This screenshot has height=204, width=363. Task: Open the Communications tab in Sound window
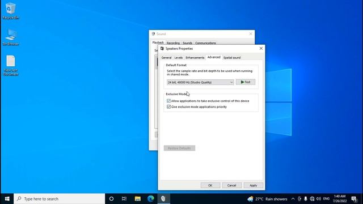tap(205, 43)
